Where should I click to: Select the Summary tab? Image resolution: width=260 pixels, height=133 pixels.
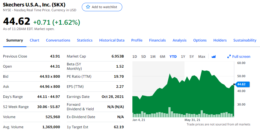(15, 40)
